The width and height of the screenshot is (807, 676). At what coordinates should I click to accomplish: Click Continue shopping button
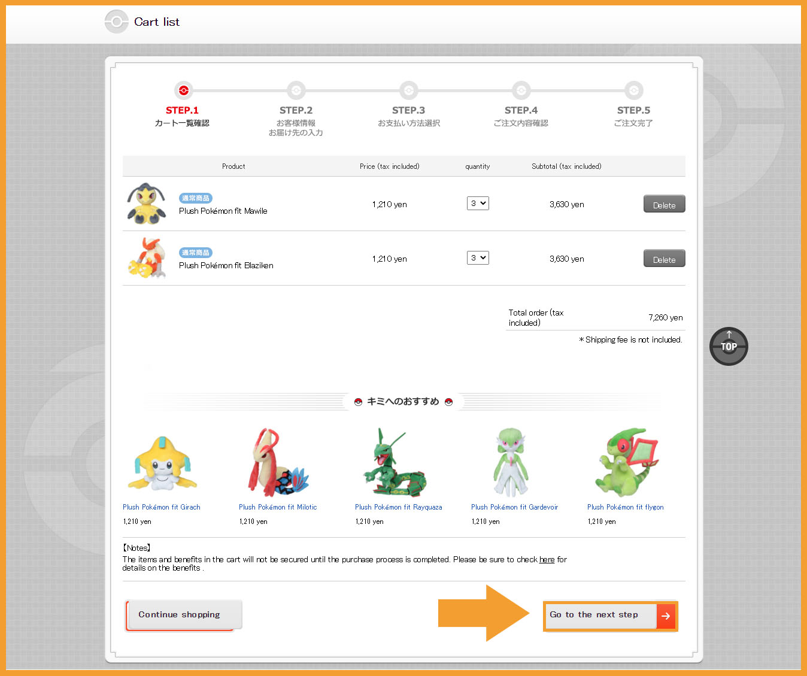(184, 615)
